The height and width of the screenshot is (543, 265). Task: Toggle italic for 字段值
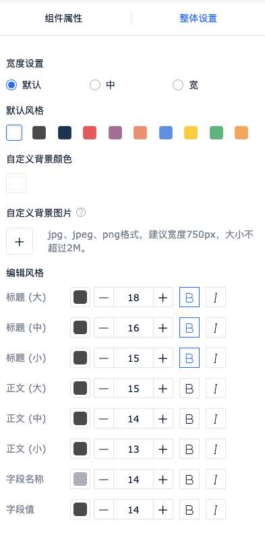(216, 510)
